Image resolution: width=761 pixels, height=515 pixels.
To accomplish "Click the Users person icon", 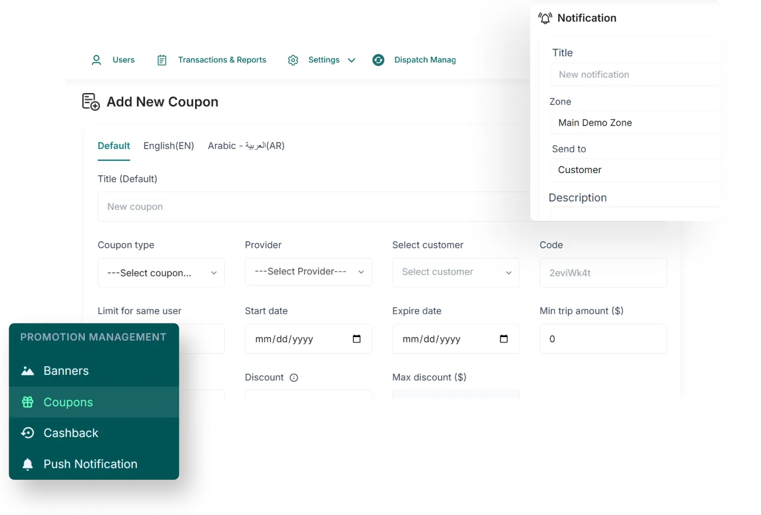I will (96, 60).
